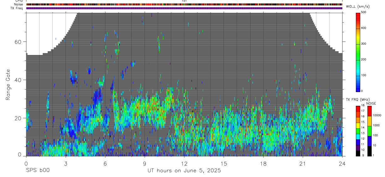Click the NOISE legend title
This screenshot has height=177, width=385.
tap(371, 103)
